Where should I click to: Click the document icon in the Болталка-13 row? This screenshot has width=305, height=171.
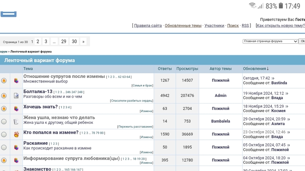coord(16,96)
